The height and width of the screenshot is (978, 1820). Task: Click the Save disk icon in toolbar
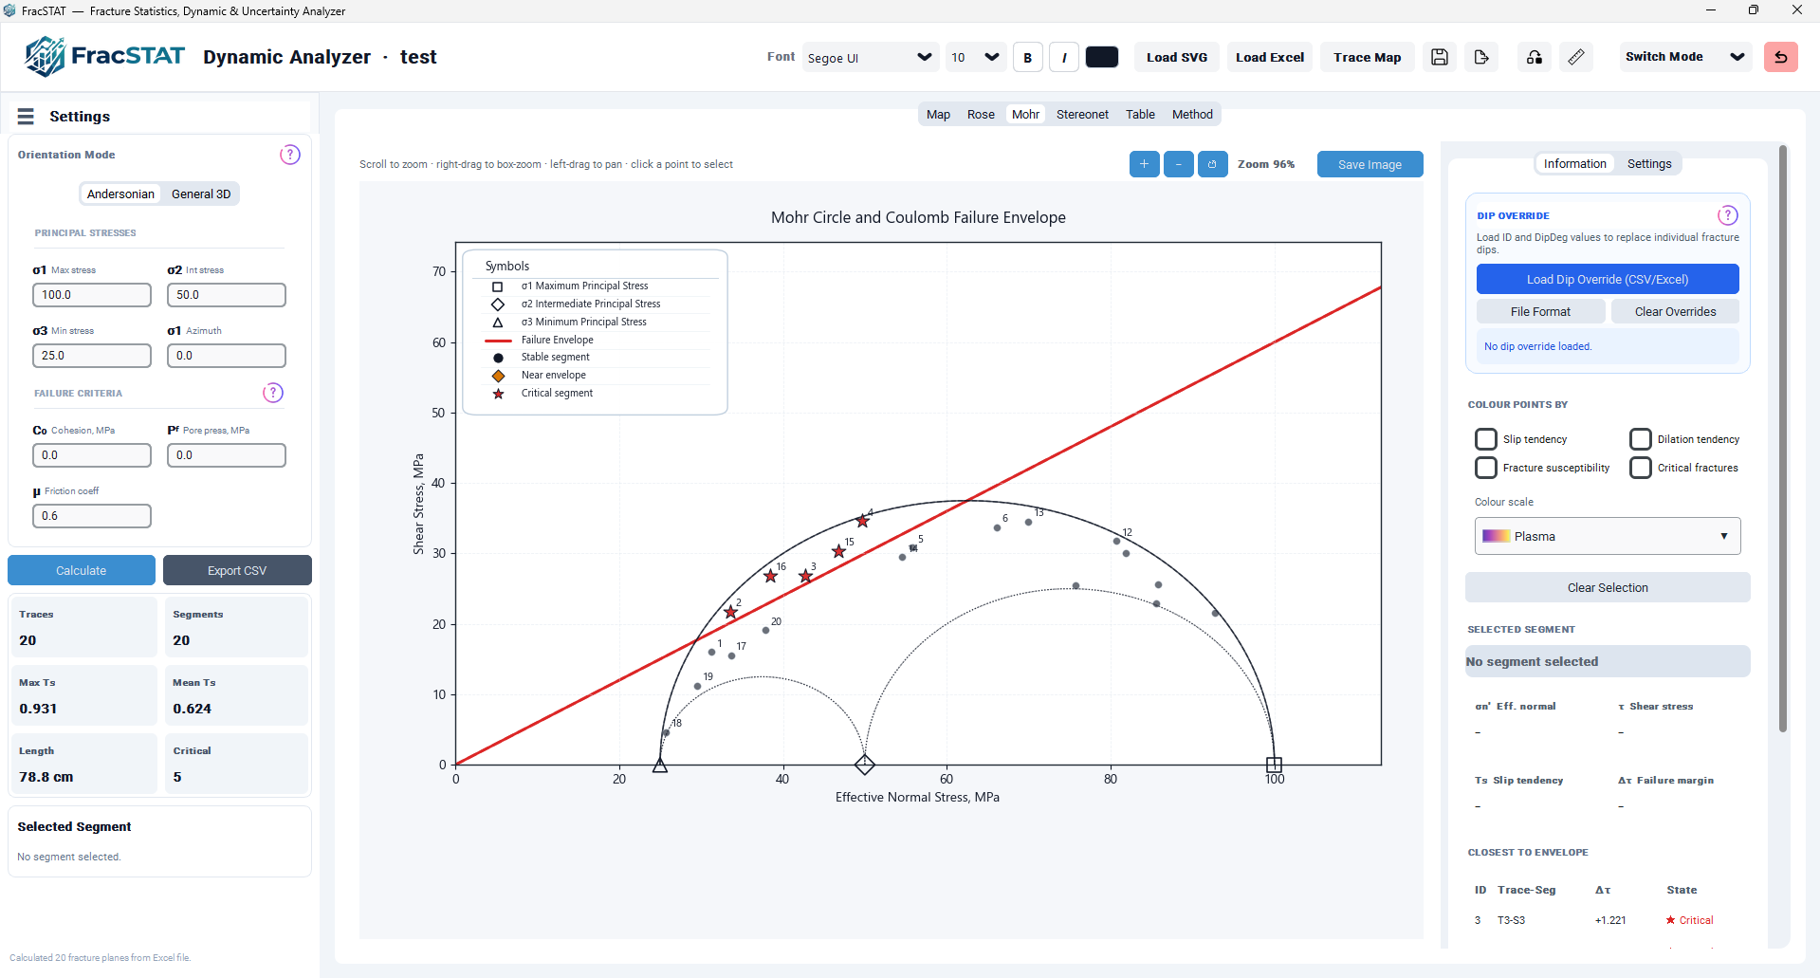tap(1439, 57)
